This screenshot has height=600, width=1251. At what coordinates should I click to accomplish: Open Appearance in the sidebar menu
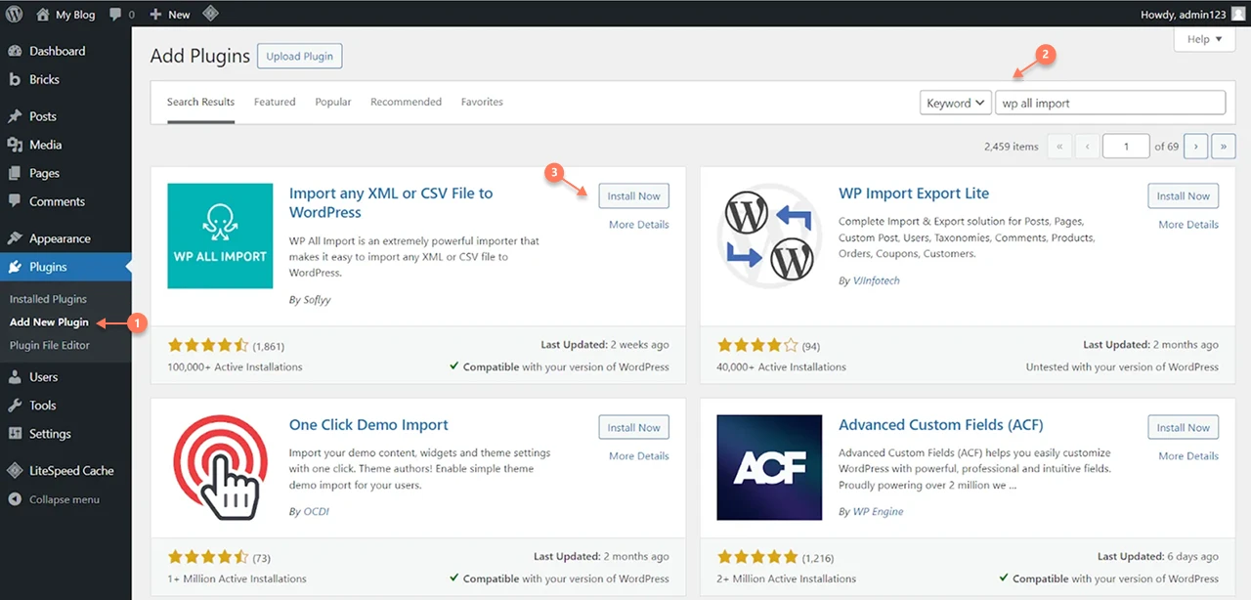point(60,238)
